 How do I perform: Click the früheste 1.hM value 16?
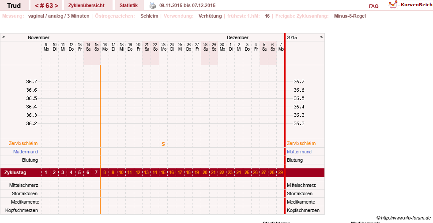click(x=267, y=16)
